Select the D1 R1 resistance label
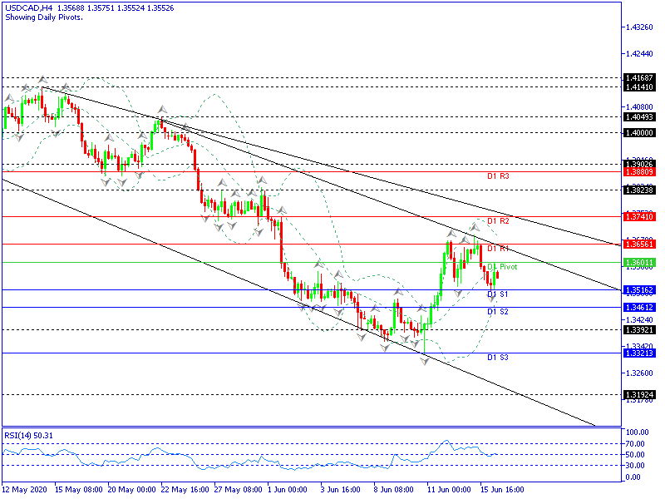Image resolution: width=665 pixels, height=499 pixels. tap(498, 249)
